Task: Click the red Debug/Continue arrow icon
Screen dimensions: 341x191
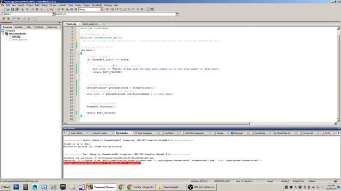Action: [x=108, y=10]
